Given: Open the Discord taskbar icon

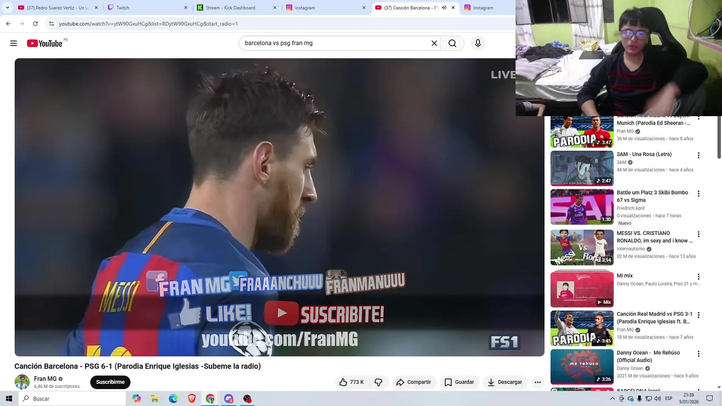Looking at the screenshot, I should click(228, 399).
